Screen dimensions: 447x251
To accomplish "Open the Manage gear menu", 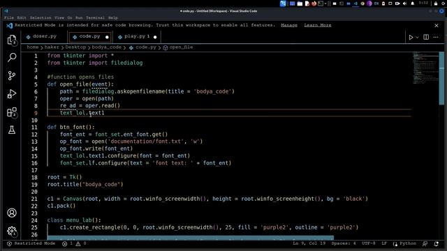I will pyautogui.click(x=12, y=231).
